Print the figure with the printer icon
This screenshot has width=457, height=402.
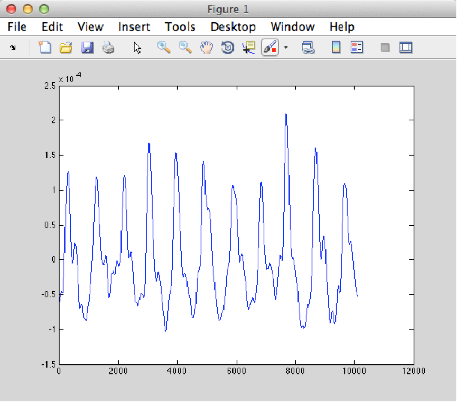coord(108,48)
